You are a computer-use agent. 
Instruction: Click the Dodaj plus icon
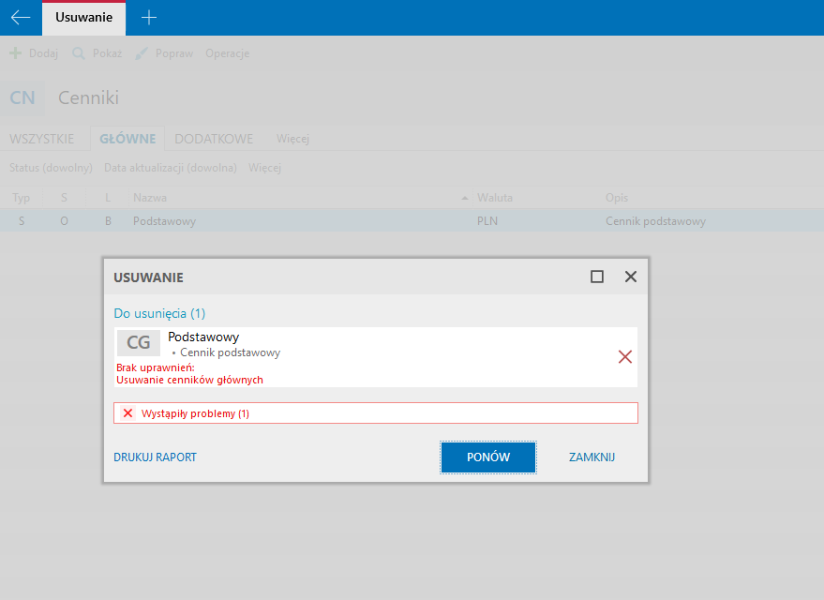click(x=16, y=53)
